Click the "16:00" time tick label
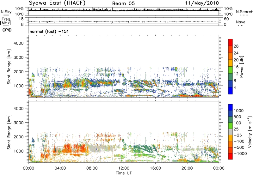 coord(155,168)
